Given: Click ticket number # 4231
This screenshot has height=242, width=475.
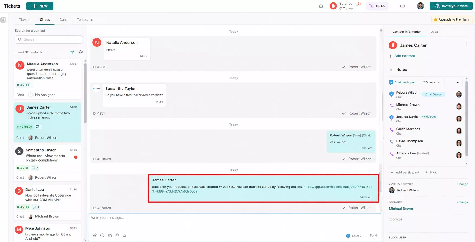Looking at the screenshot, I should [22, 168].
